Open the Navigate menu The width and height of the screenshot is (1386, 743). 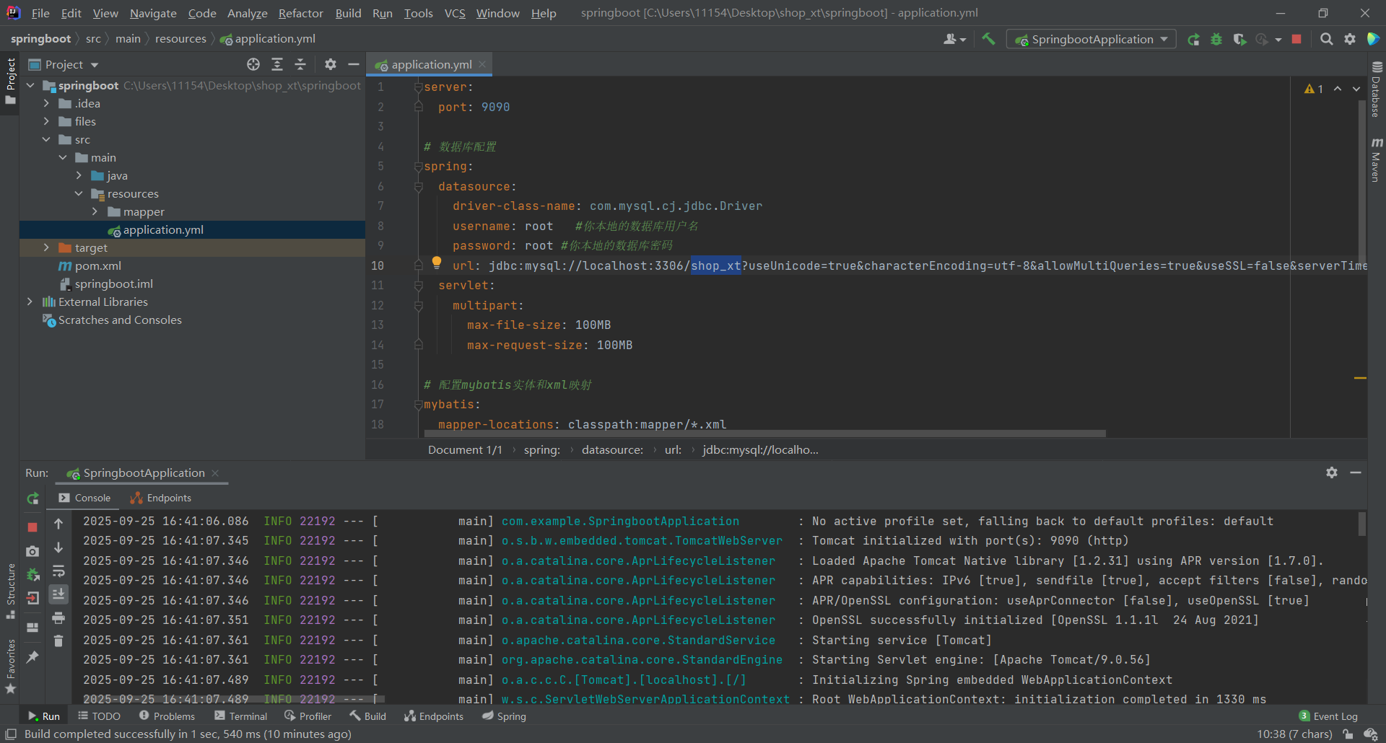click(x=153, y=13)
